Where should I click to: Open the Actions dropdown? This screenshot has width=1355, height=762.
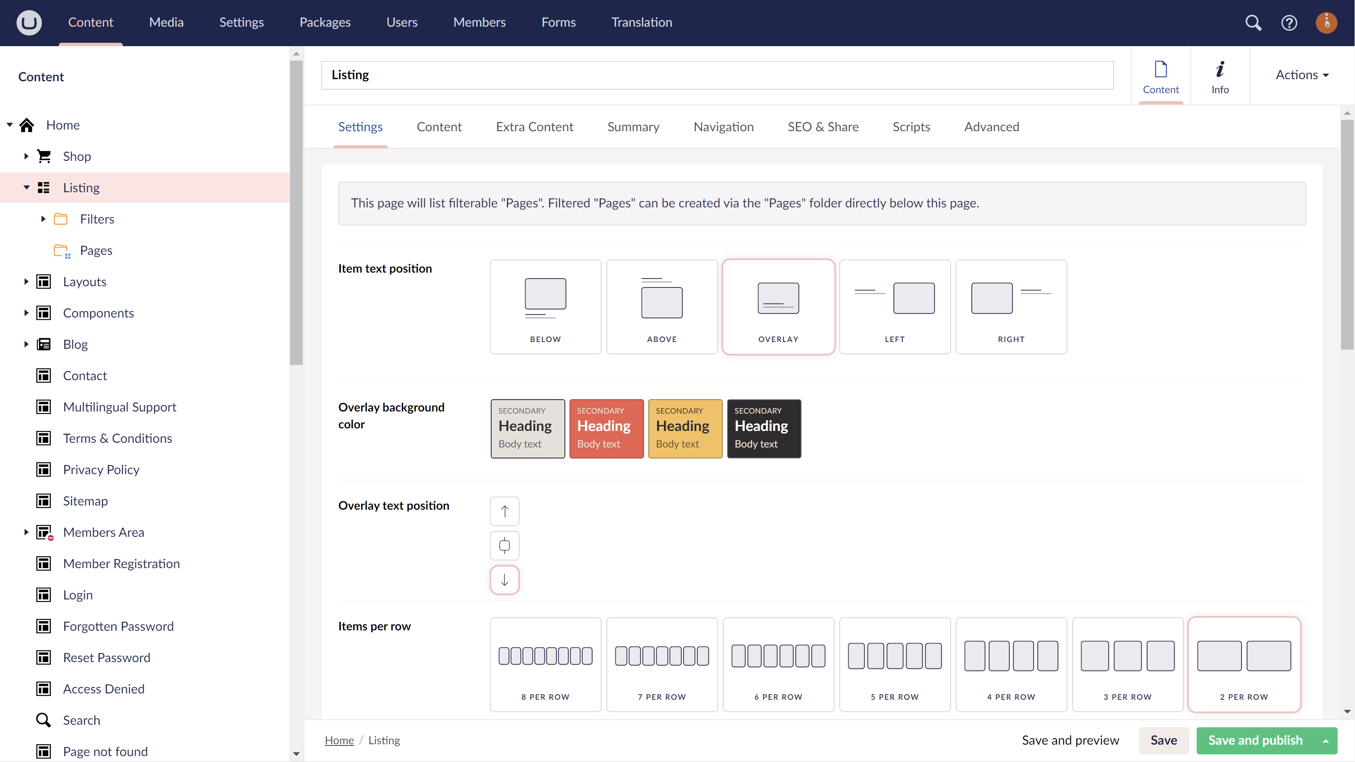coord(1302,75)
